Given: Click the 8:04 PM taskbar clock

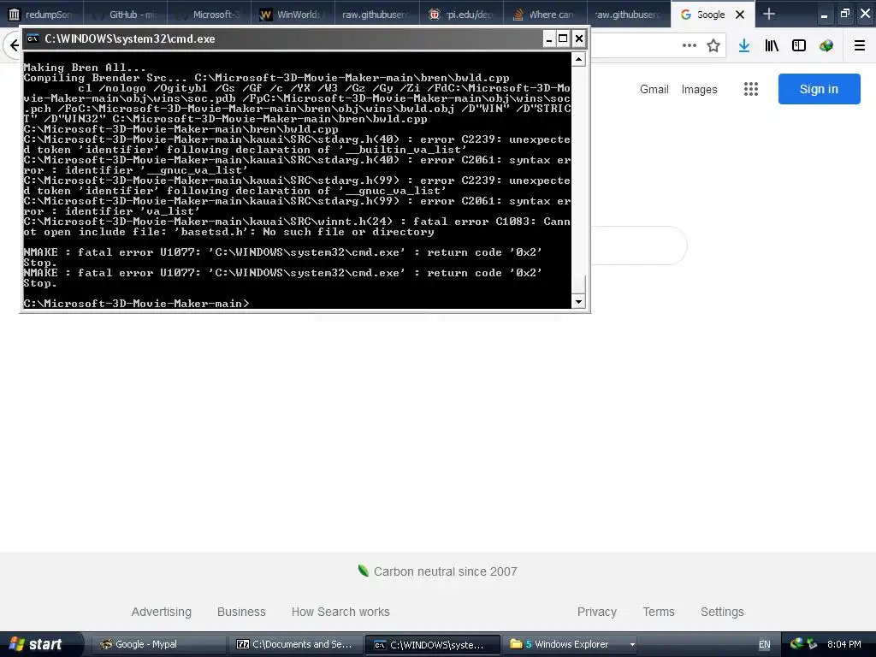Looking at the screenshot, I should click(844, 644).
